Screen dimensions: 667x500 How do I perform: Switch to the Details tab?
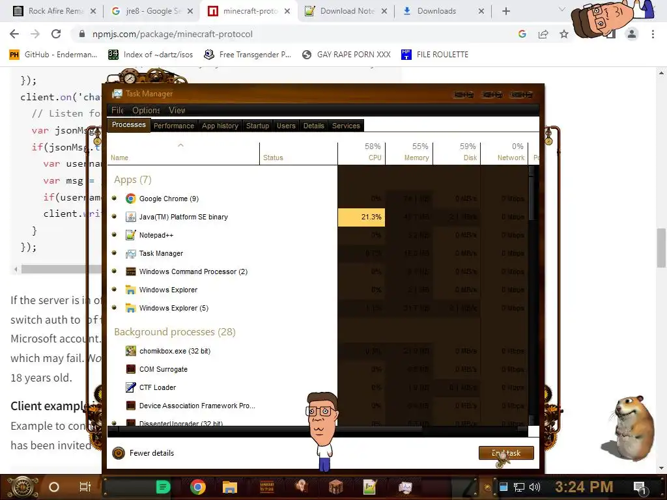[x=313, y=126]
